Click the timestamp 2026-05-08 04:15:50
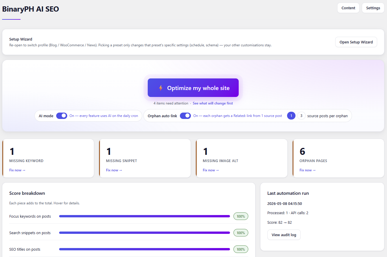Screen dimensions: 387x257 coord(285,204)
